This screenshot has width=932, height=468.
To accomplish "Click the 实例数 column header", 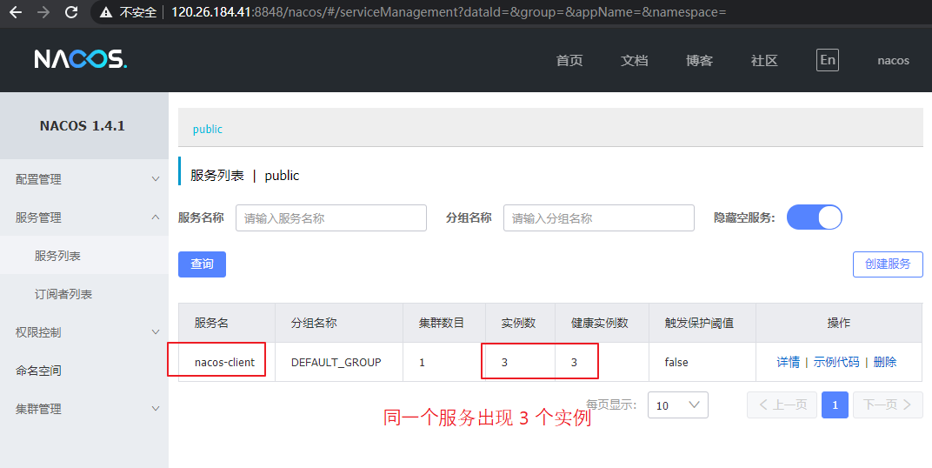I will [x=518, y=323].
